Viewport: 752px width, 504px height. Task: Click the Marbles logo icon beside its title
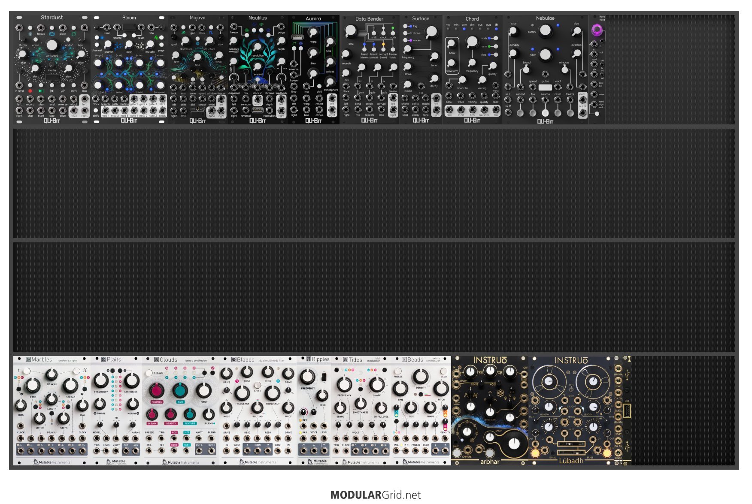pos(28,359)
